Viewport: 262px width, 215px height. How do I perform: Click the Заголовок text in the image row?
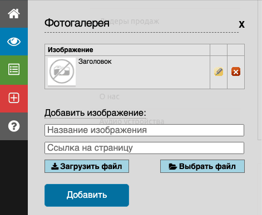[x=95, y=62]
